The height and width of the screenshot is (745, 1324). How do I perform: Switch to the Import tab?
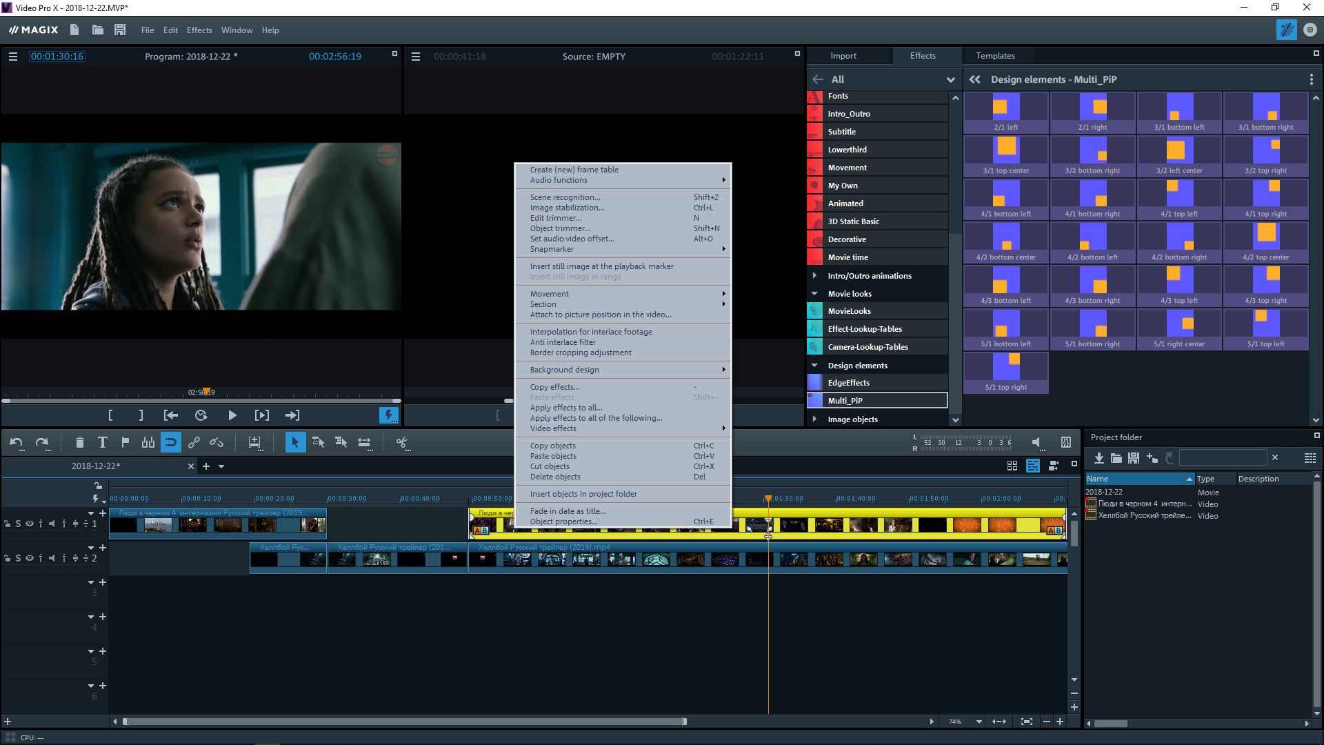[x=843, y=56]
